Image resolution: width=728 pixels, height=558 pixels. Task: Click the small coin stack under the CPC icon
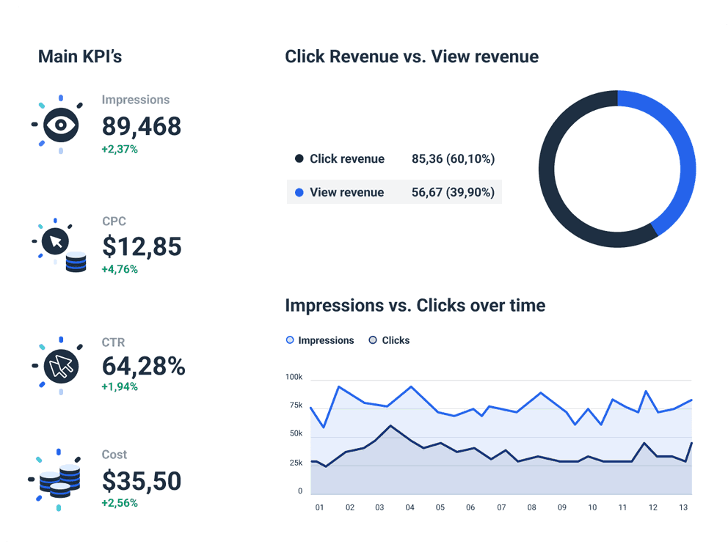pyautogui.click(x=76, y=261)
